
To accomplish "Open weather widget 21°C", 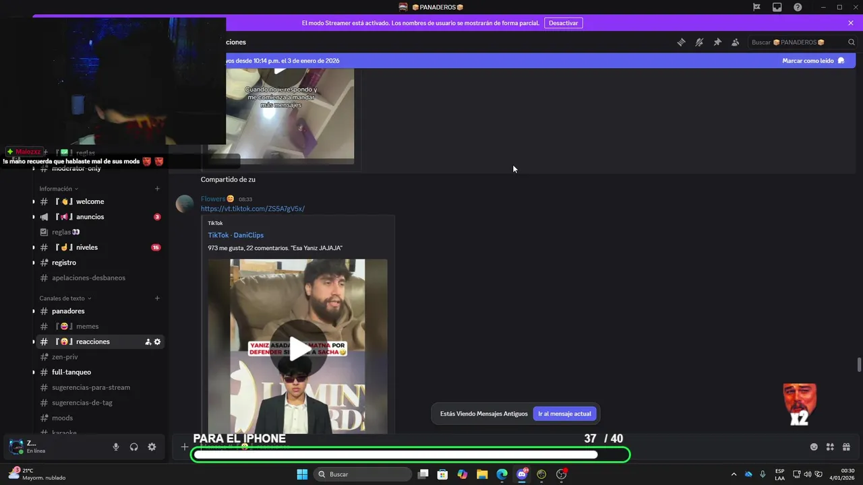I will (x=37, y=474).
